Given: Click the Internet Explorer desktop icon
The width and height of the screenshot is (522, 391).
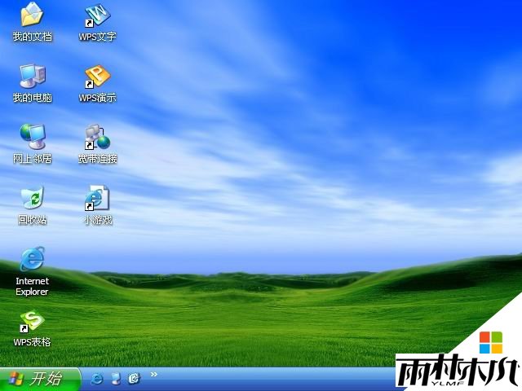Looking at the screenshot, I should coord(32,259).
